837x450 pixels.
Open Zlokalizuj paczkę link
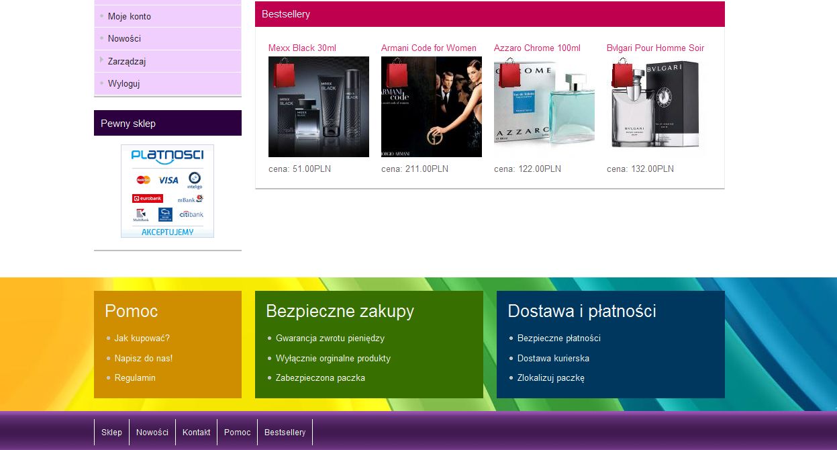551,378
